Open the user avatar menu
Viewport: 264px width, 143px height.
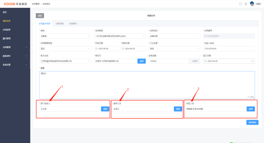pos(252,4)
